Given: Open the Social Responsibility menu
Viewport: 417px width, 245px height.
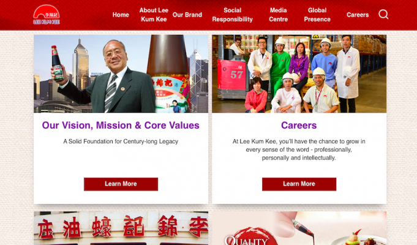Looking at the screenshot, I should point(232,15).
